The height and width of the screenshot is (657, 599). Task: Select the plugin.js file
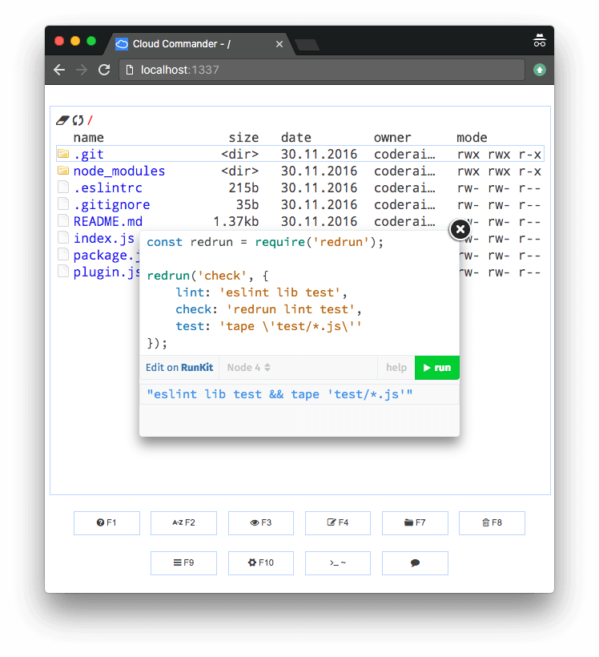tap(107, 272)
